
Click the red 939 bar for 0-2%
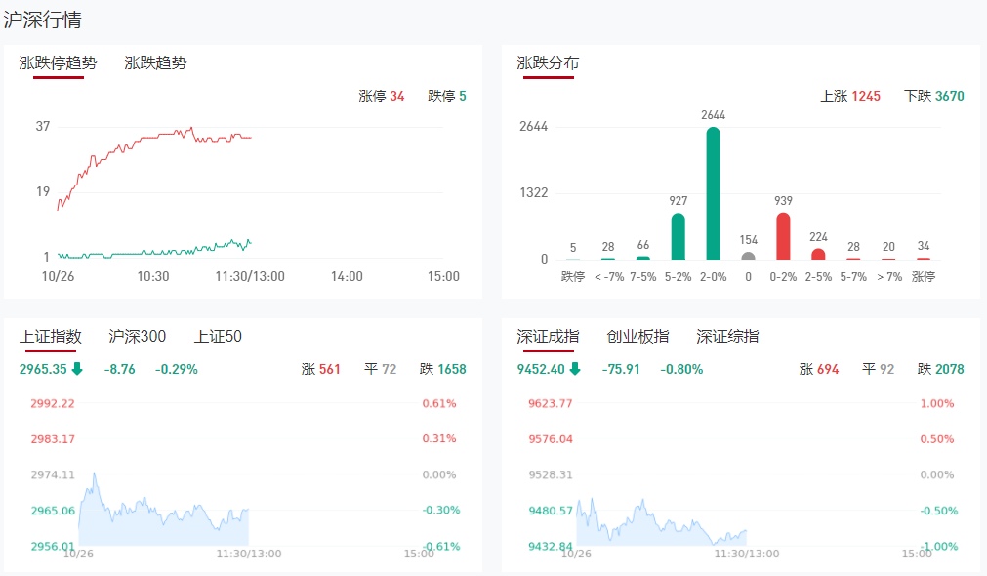coord(783,236)
